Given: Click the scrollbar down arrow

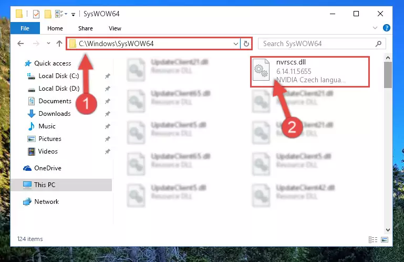Looking at the screenshot, I should [x=388, y=230].
